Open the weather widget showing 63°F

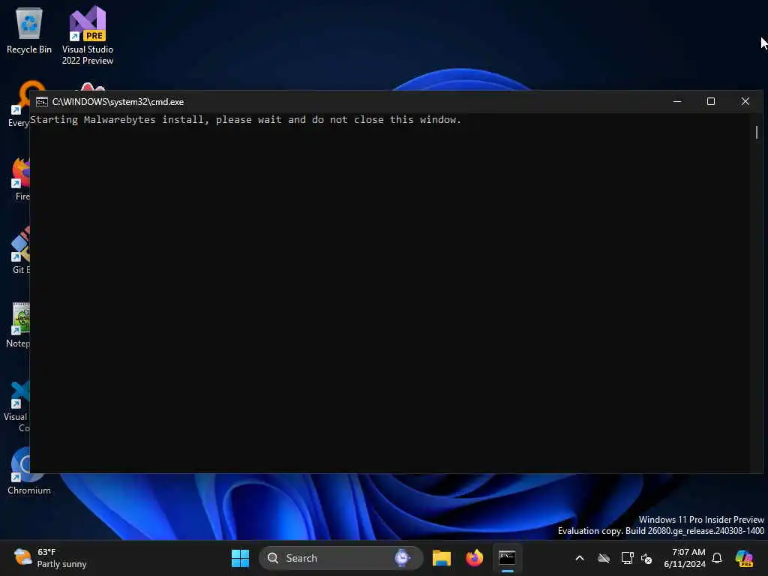click(x=50, y=558)
